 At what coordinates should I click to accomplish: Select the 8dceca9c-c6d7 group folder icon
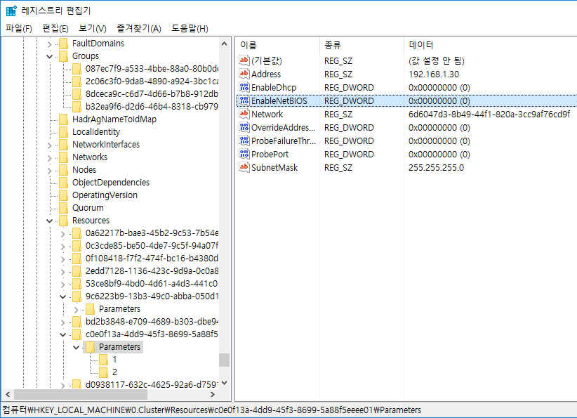tap(77, 94)
